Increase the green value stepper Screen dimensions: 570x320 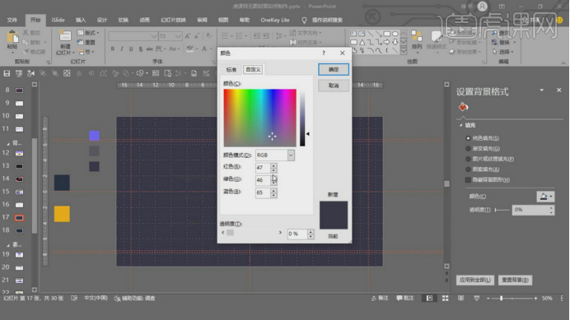(x=273, y=178)
